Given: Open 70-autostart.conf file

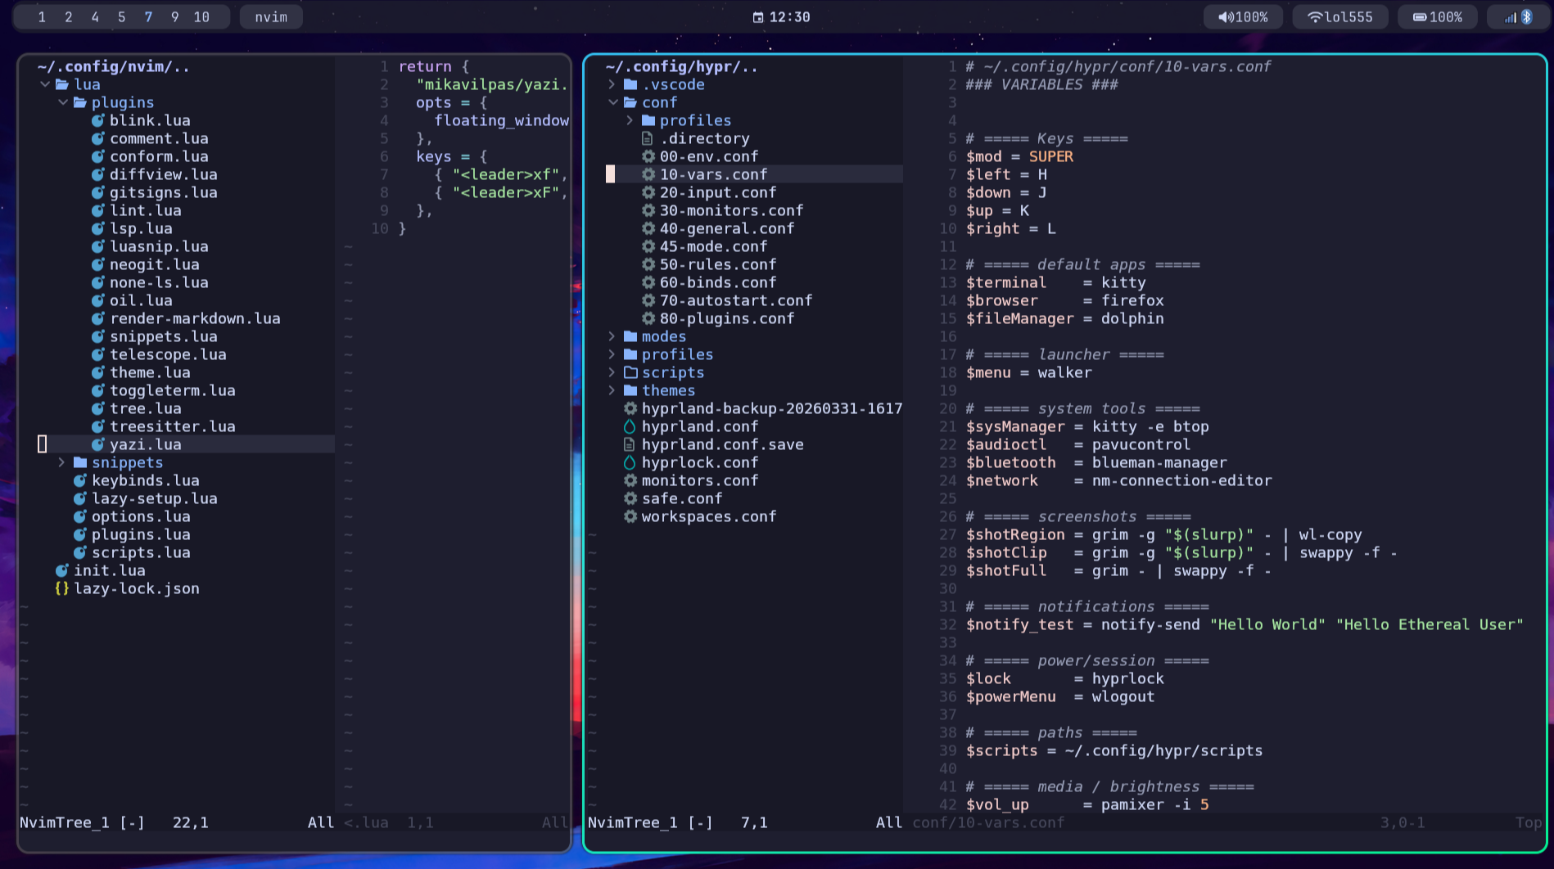Looking at the screenshot, I should point(736,300).
